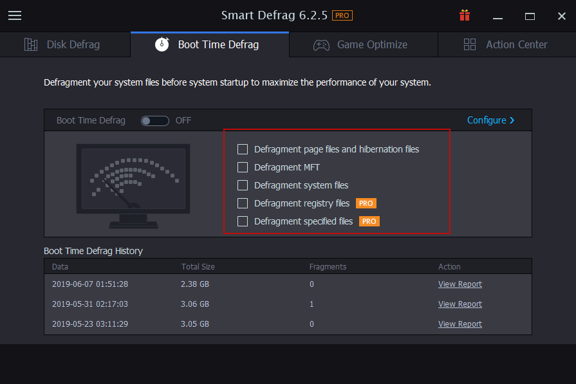This screenshot has height=384, width=576.
Task: Open the Game Optimize tab
Action: (x=364, y=44)
